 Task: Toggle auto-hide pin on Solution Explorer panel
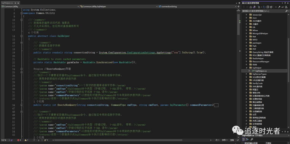click(285, 3)
